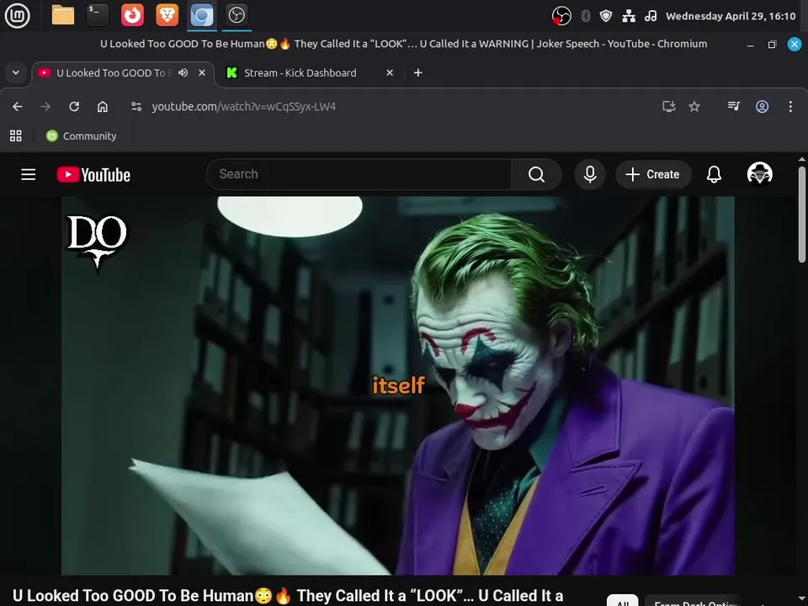Bookmark this page with the star
This screenshot has height=606, width=808.
(x=694, y=106)
